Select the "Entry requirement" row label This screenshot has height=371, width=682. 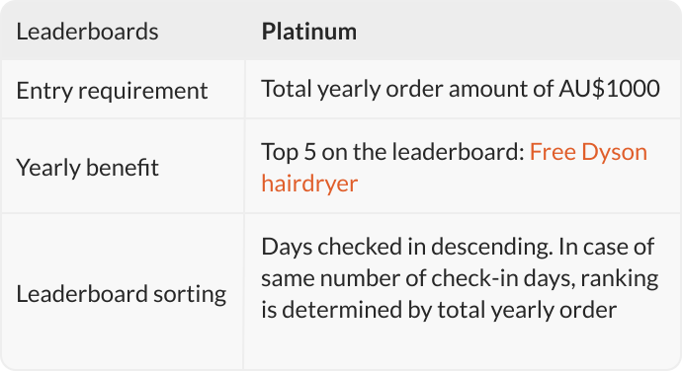[x=113, y=91]
